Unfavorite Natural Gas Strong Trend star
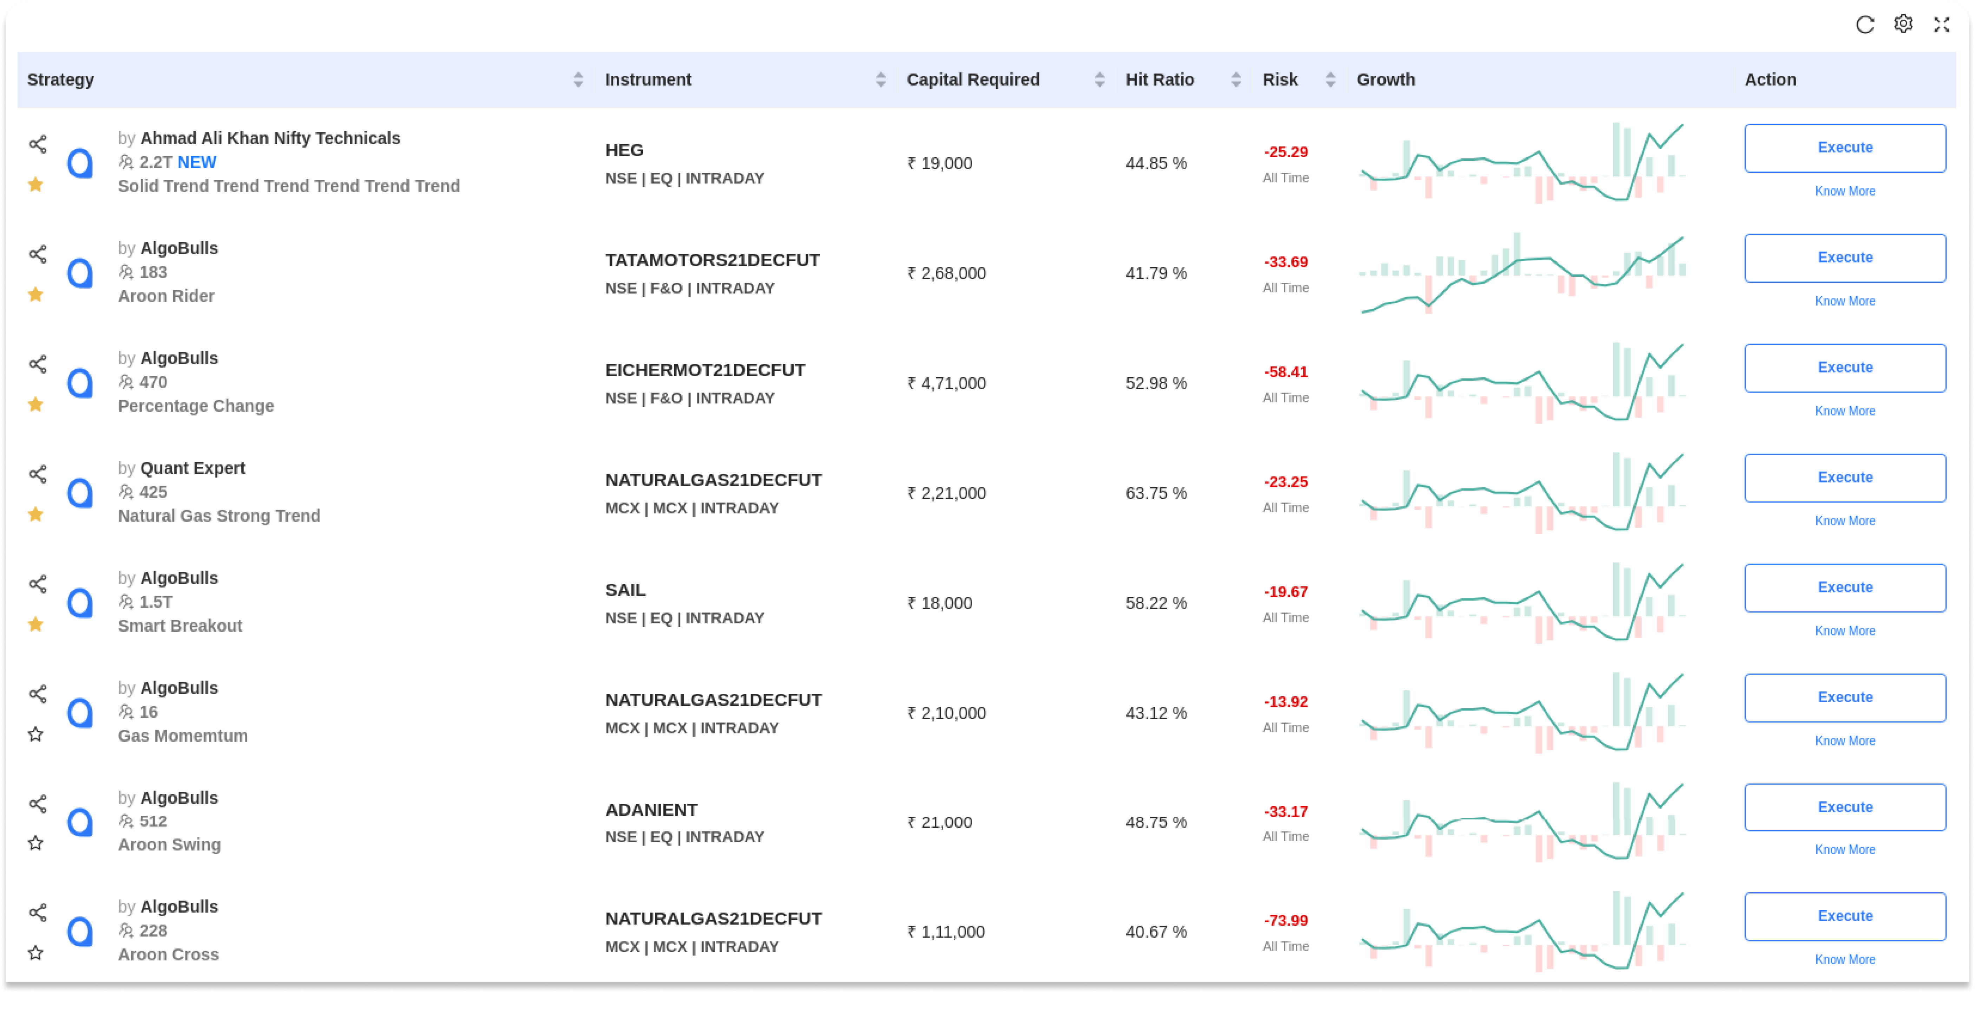Viewport: 1975px width, 1031px height. 35,514
